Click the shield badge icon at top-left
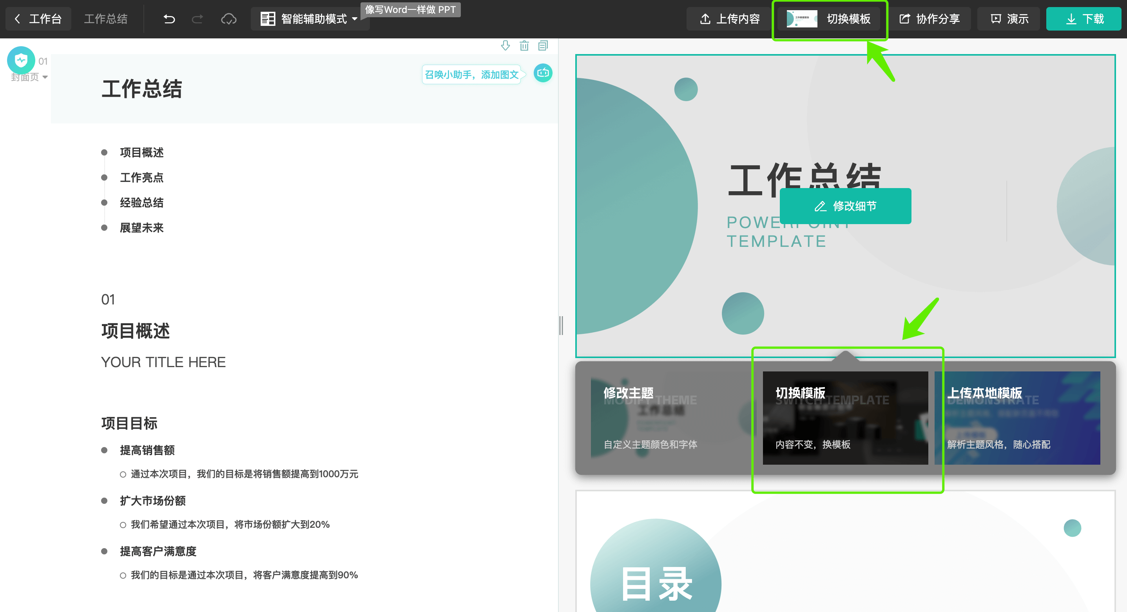 21,60
